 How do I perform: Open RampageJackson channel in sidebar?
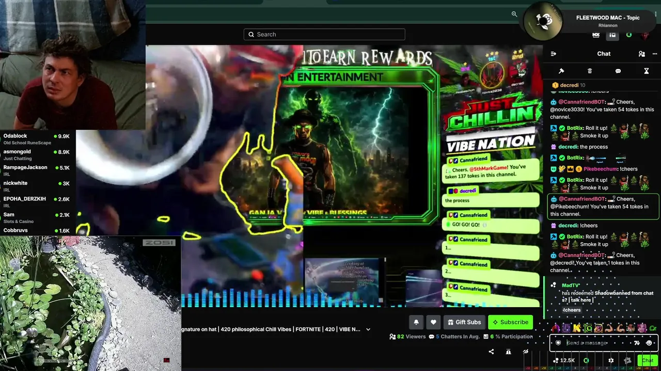pos(37,171)
